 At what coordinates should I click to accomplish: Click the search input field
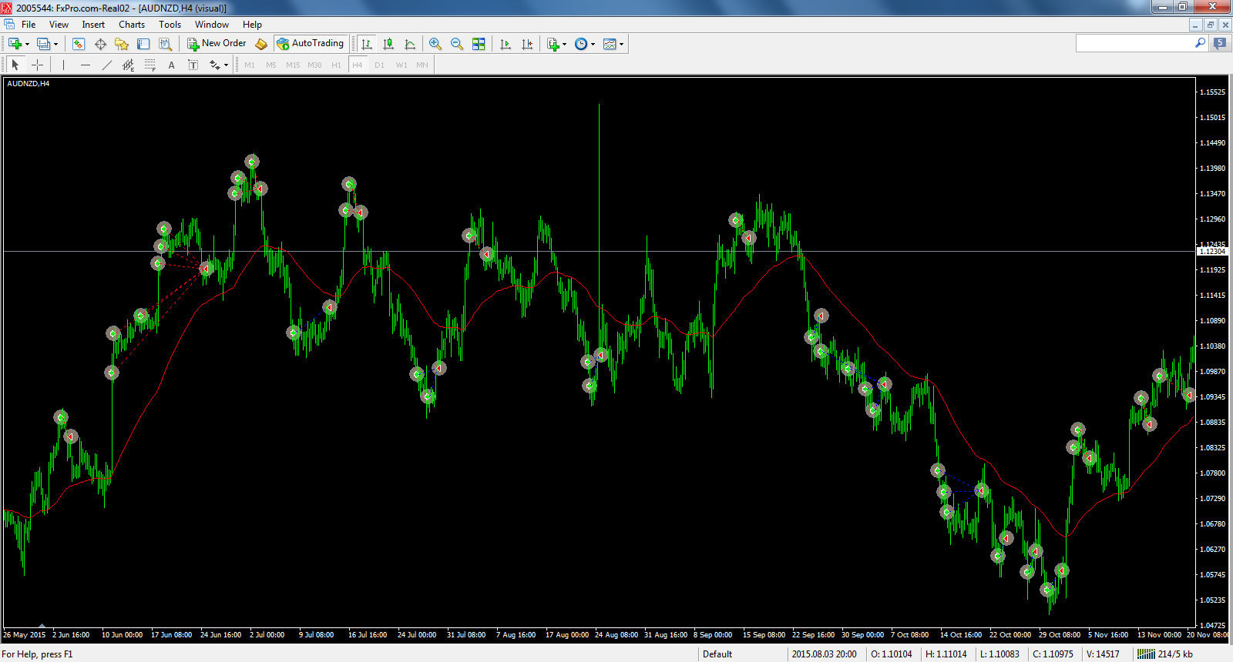click(1134, 44)
